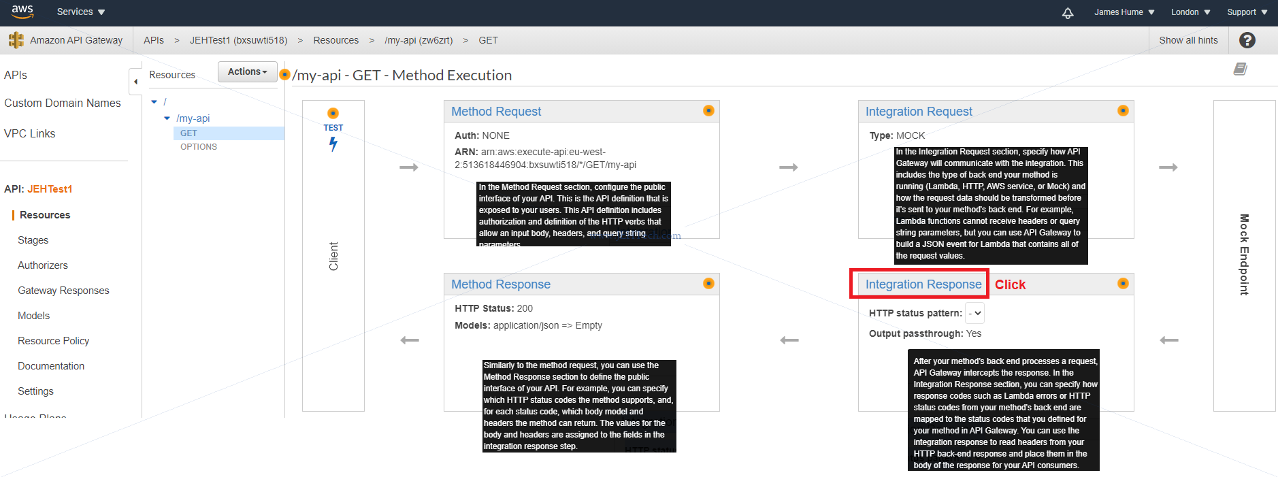Click the HTTP Status: 200 text
The image size is (1278, 477).
point(493,308)
